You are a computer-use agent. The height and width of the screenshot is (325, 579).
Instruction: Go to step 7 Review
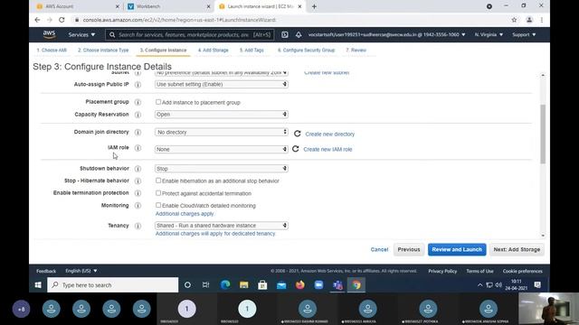click(356, 51)
